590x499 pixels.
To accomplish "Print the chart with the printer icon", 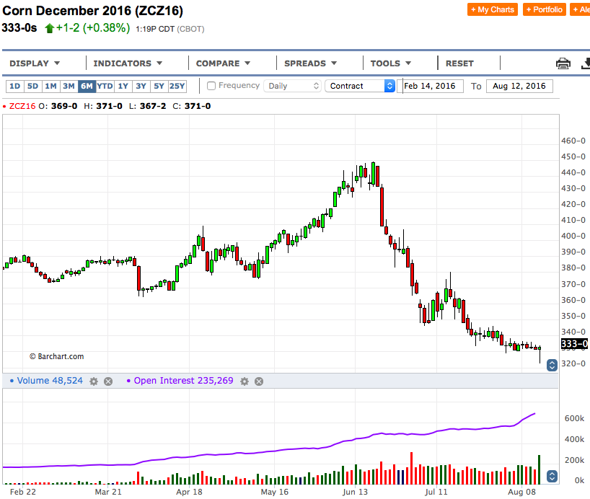I will [563, 63].
